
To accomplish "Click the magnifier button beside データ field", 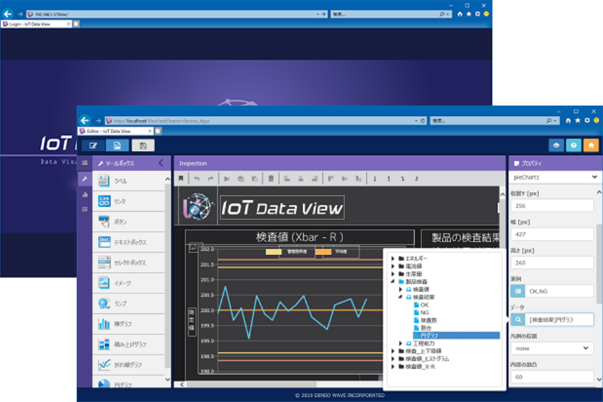I will (518, 320).
